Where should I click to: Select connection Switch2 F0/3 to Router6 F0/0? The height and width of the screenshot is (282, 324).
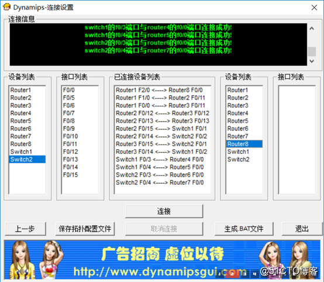(x=163, y=175)
